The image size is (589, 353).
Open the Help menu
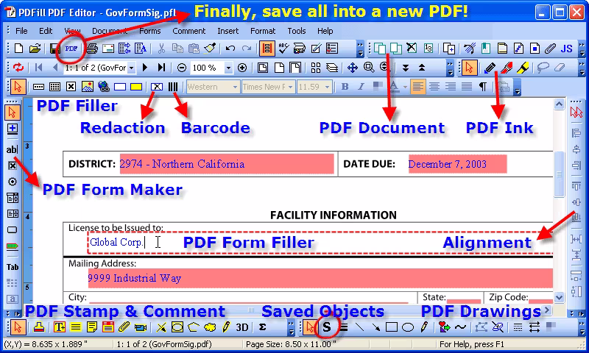(x=325, y=31)
